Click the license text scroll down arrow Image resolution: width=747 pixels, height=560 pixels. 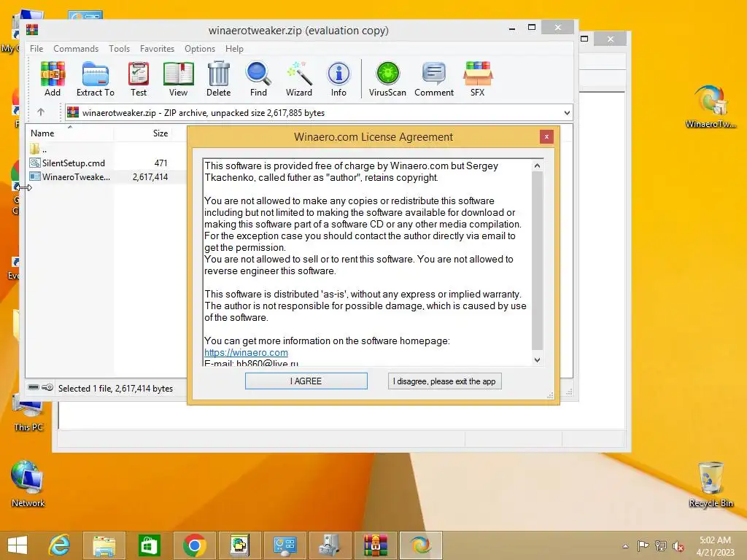[x=537, y=360]
